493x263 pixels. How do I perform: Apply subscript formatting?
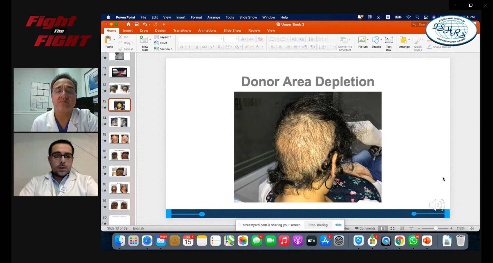(x=220, y=47)
